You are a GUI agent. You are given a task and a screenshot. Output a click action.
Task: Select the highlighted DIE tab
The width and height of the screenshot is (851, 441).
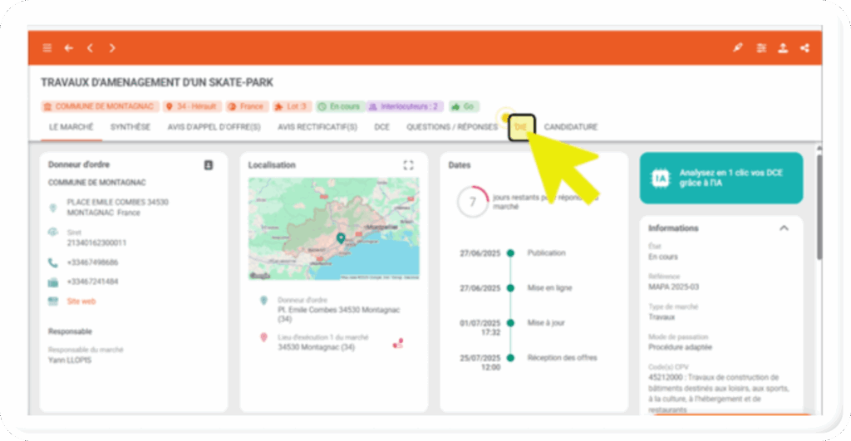click(521, 127)
